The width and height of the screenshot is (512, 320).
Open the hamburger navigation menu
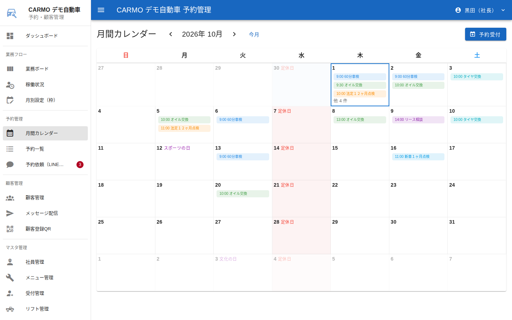pyautogui.click(x=101, y=10)
